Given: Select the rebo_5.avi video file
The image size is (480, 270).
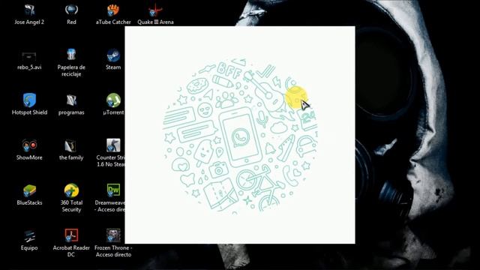Looking at the screenshot, I should pyautogui.click(x=29, y=56).
